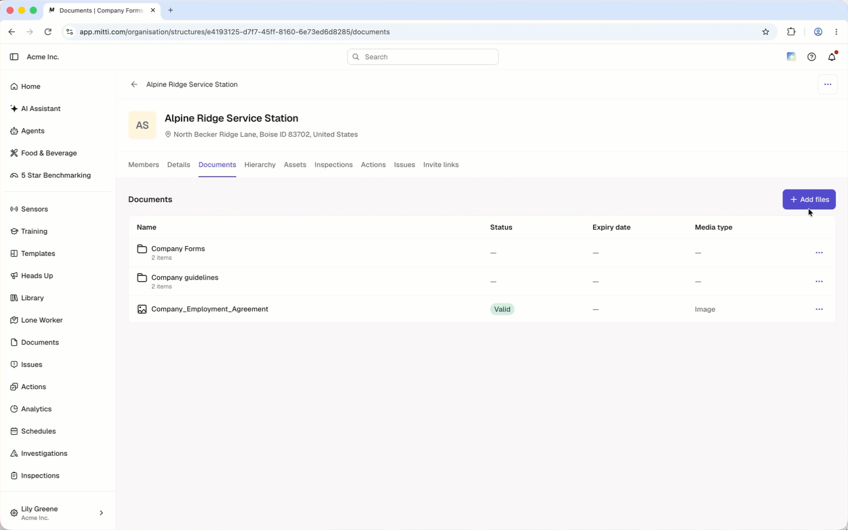Reload the page in the browser

tap(48, 32)
